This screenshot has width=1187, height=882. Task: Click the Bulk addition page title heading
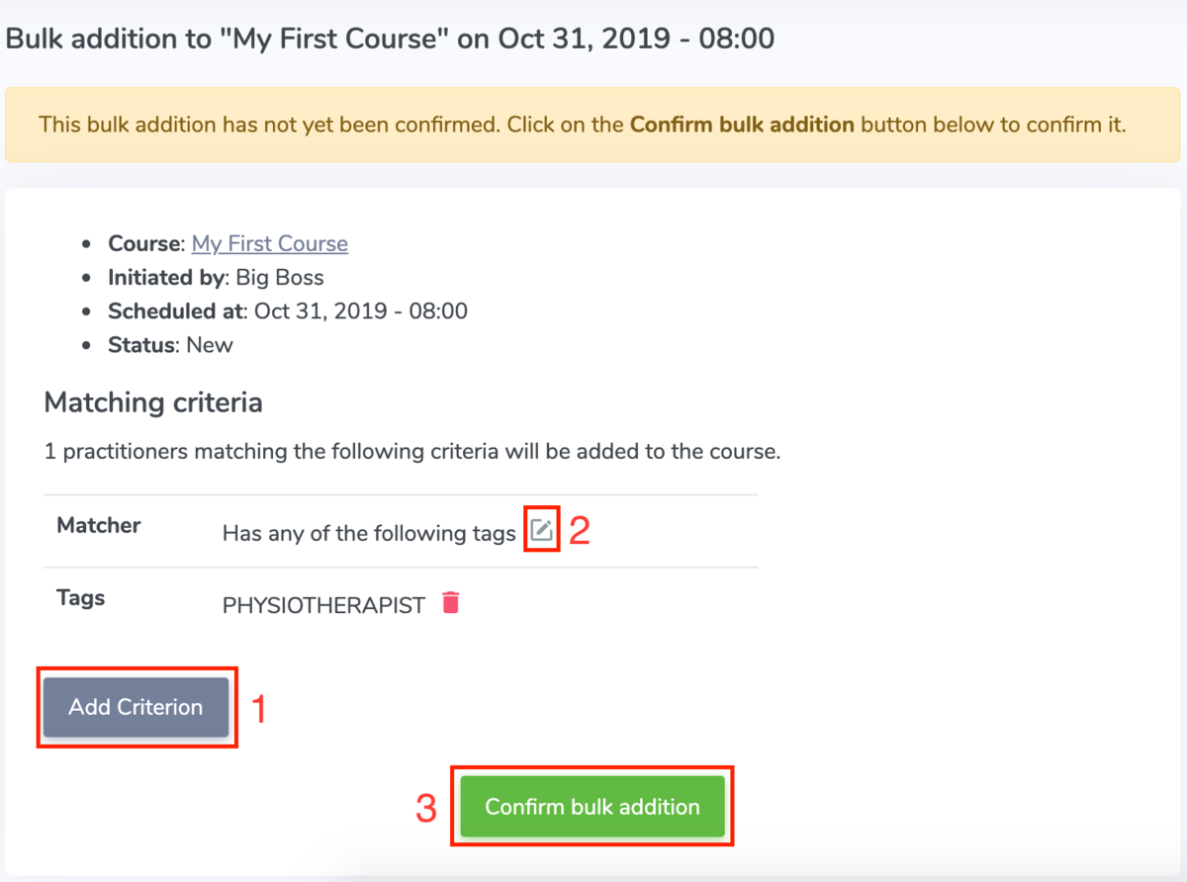(x=390, y=40)
